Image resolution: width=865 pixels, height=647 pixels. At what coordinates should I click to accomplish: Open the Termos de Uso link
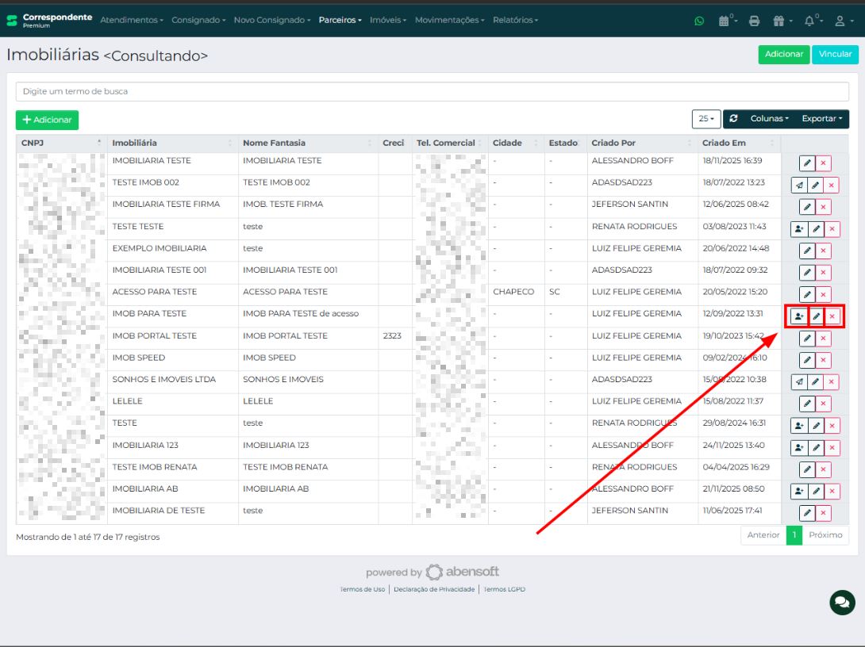tap(363, 589)
